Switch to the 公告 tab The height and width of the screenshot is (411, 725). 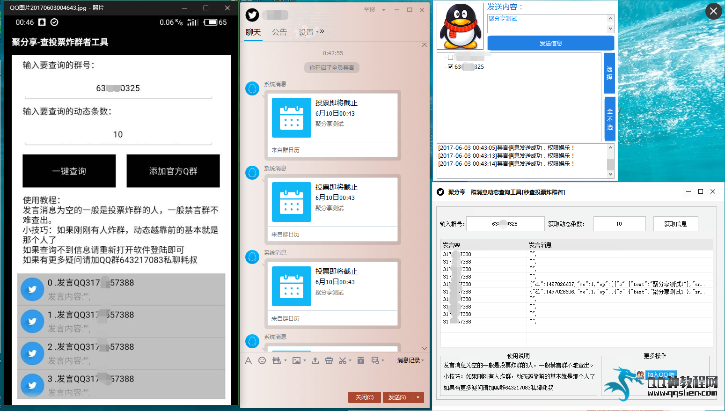point(279,32)
